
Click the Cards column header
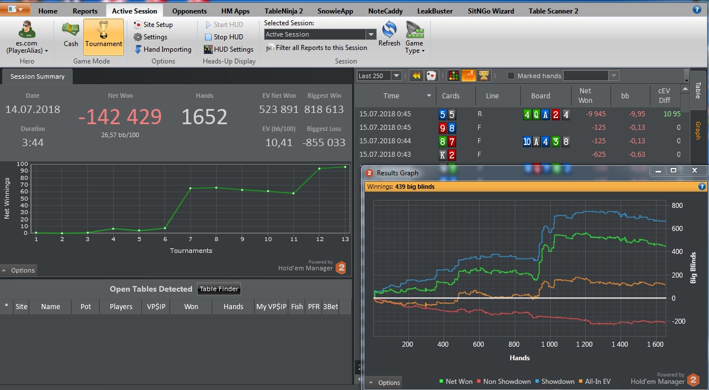coord(451,96)
